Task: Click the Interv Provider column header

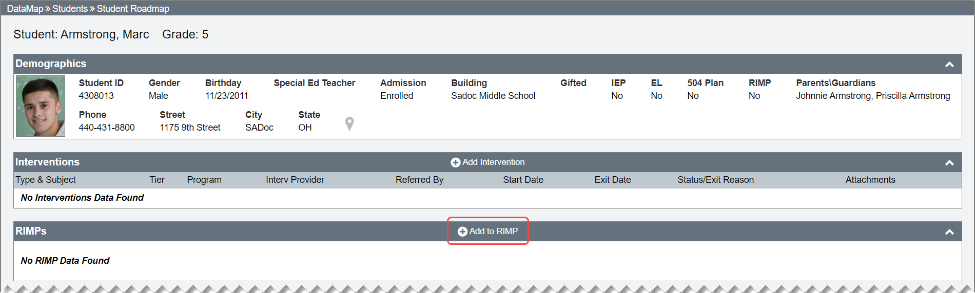Action: pyautogui.click(x=295, y=180)
